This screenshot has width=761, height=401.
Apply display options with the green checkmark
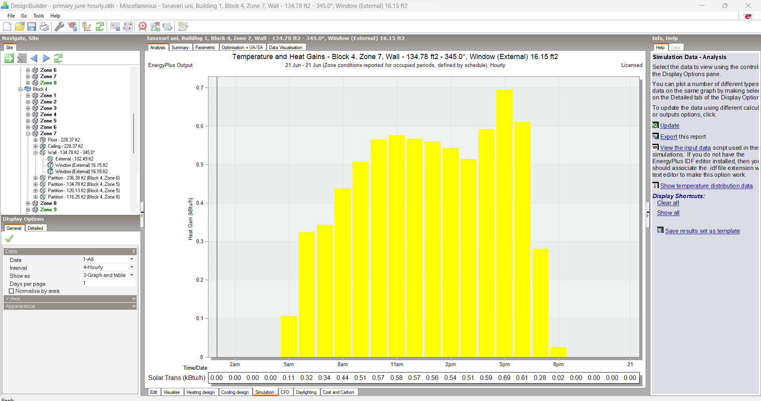pyautogui.click(x=9, y=239)
